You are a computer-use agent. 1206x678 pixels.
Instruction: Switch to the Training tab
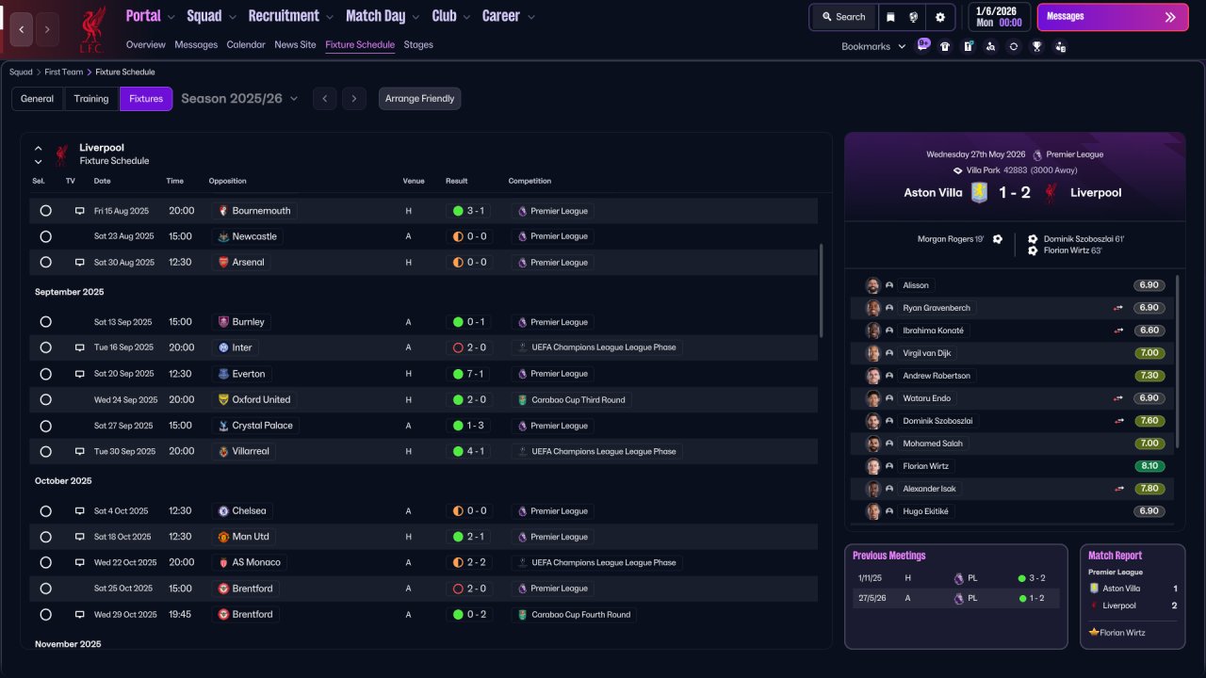tap(91, 99)
